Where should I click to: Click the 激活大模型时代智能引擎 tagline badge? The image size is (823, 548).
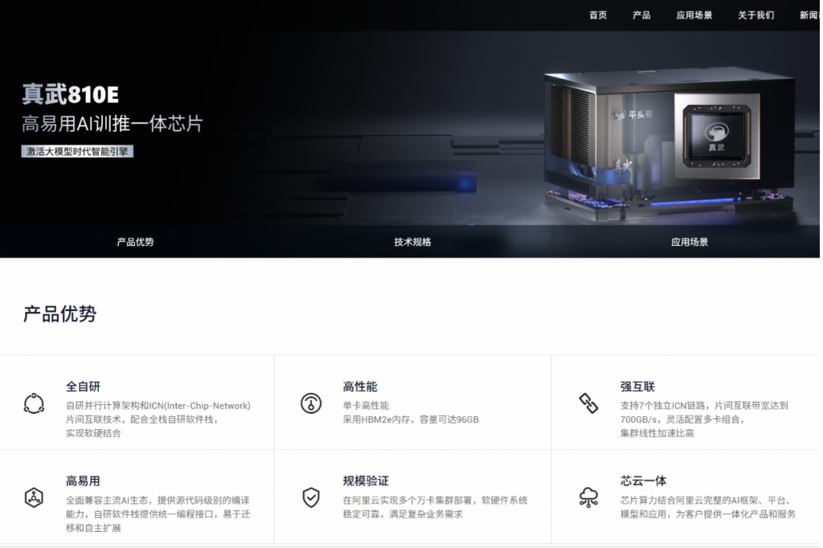coord(77,151)
